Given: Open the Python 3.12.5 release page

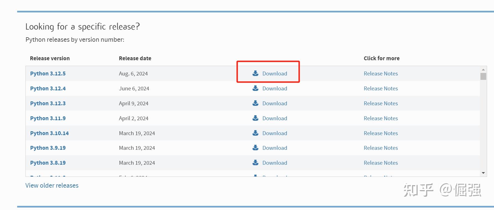Looking at the screenshot, I should coord(48,73).
